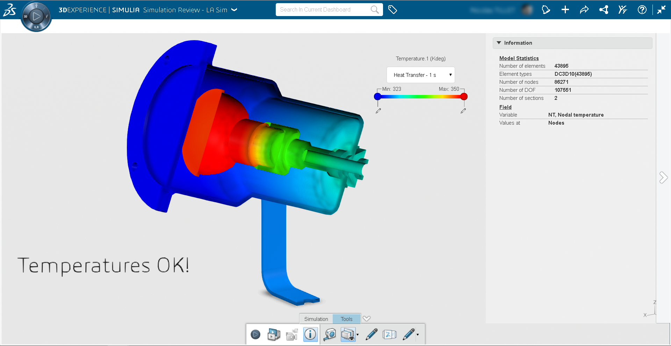Screen dimensions: 671x346
Task: Activate the Section view tool
Action: 348,334
